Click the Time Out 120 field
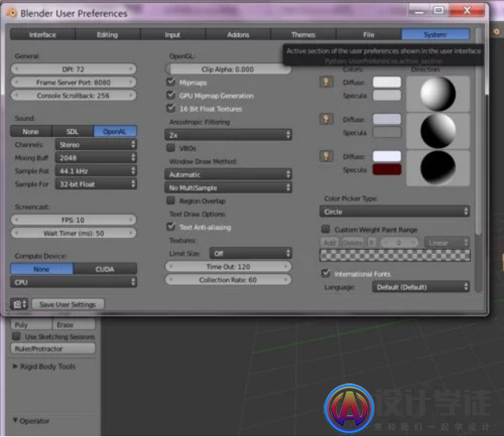This screenshot has width=504, height=437. click(228, 266)
